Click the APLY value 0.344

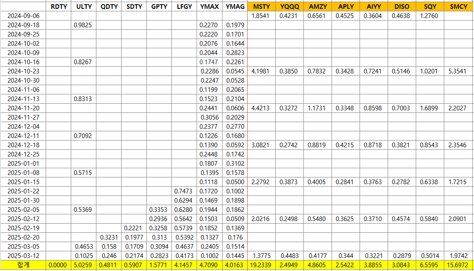coord(346,255)
